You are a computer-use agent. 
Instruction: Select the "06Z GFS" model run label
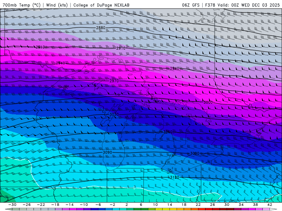191,5
